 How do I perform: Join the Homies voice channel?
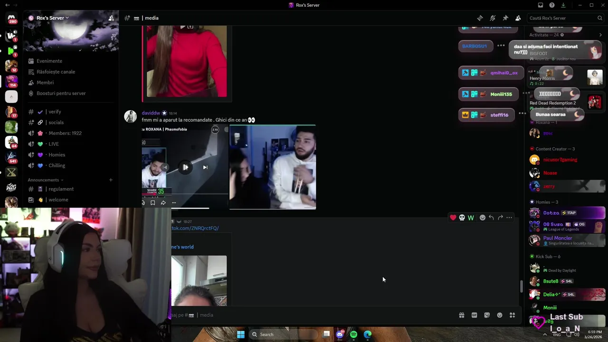pos(71,155)
